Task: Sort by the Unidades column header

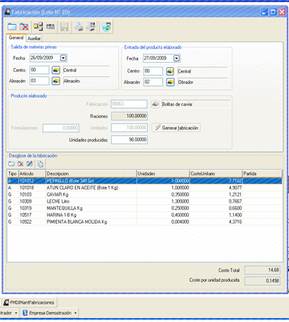Action: (x=163, y=174)
